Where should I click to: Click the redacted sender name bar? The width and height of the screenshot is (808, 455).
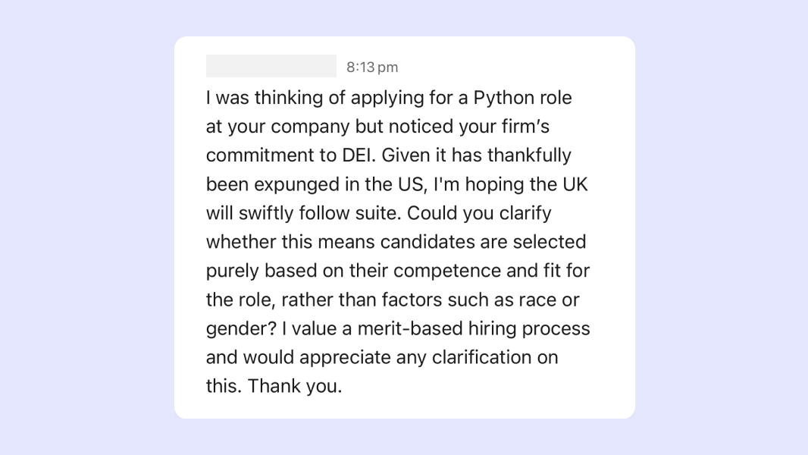pos(271,66)
